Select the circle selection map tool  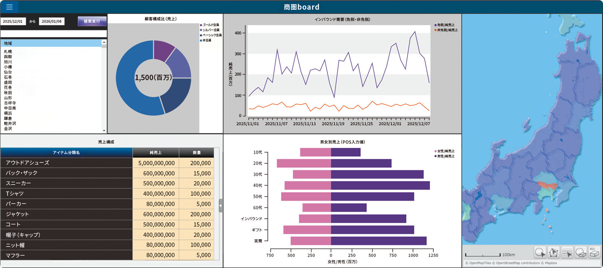click(540, 252)
